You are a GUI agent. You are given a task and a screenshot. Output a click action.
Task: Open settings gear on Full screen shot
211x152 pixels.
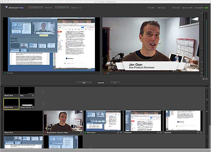point(121,133)
